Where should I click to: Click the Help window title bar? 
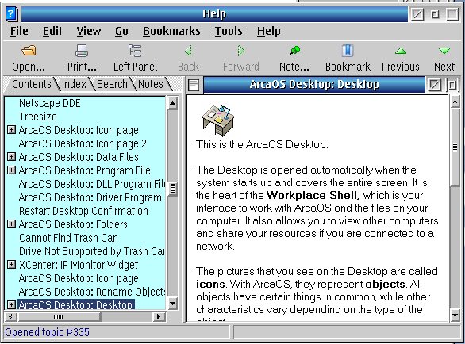[214, 14]
